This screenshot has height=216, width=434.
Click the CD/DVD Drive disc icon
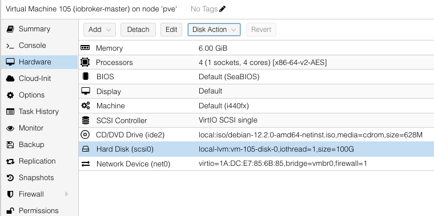coord(85,135)
